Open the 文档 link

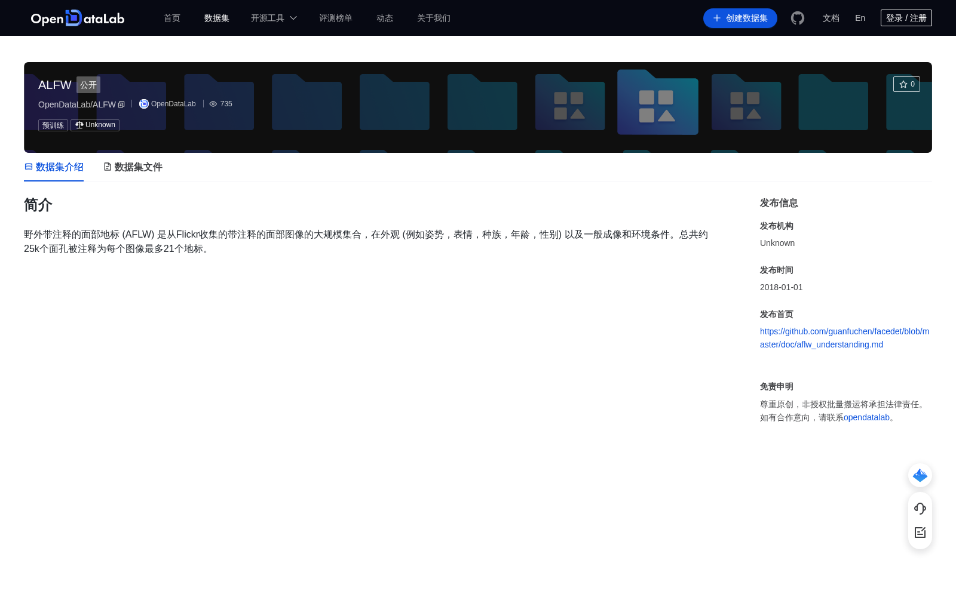(831, 18)
